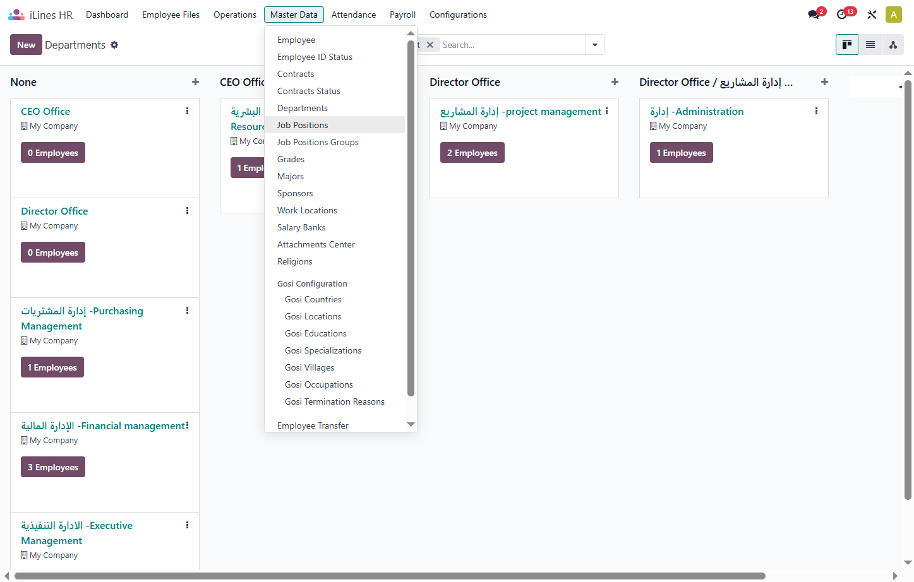This screenshot has width=914, height=582.
Task: Open the activities clock icon
Action: pos(842,15)
